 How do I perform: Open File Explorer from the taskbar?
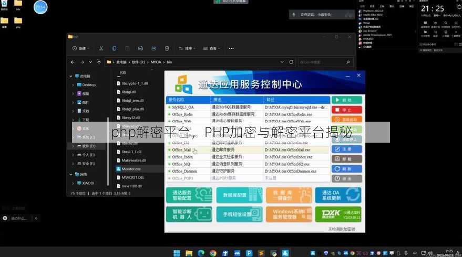click(189, 253)
